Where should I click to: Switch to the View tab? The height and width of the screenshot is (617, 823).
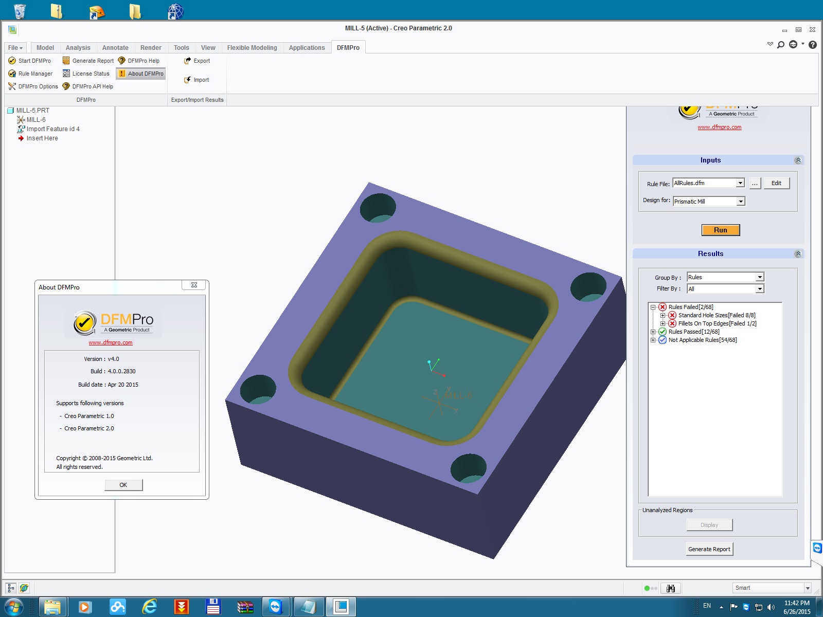click(208, 48)
